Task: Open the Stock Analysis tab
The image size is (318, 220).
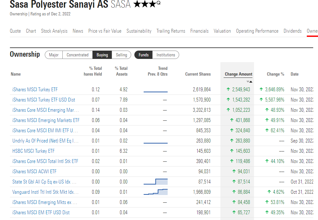Action: click(54, 31)
